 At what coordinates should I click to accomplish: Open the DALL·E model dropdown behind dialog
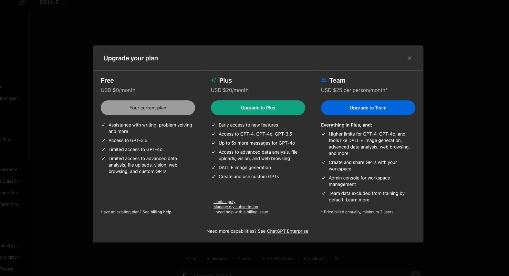pyautogui.click(x=52, y=2)
